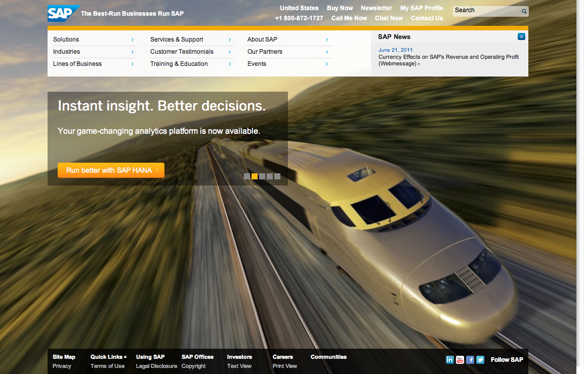
Task: Click the Follow SAP label
Action: click(x=507, y=360)
